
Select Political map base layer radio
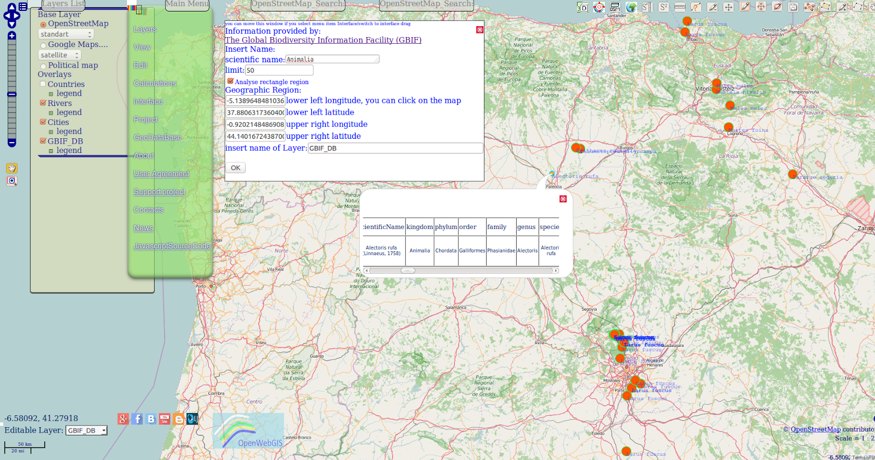click(x=43, y=66)
